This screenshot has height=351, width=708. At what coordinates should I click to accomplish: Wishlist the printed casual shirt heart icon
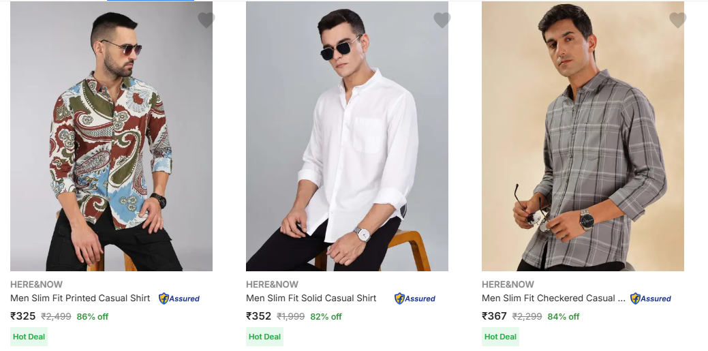(x=206, y=20)
